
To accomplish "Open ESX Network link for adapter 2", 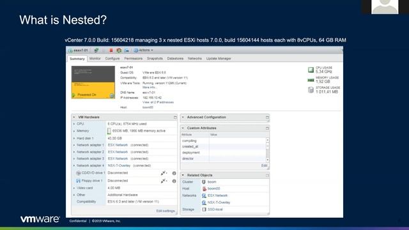I will [118, 152].
